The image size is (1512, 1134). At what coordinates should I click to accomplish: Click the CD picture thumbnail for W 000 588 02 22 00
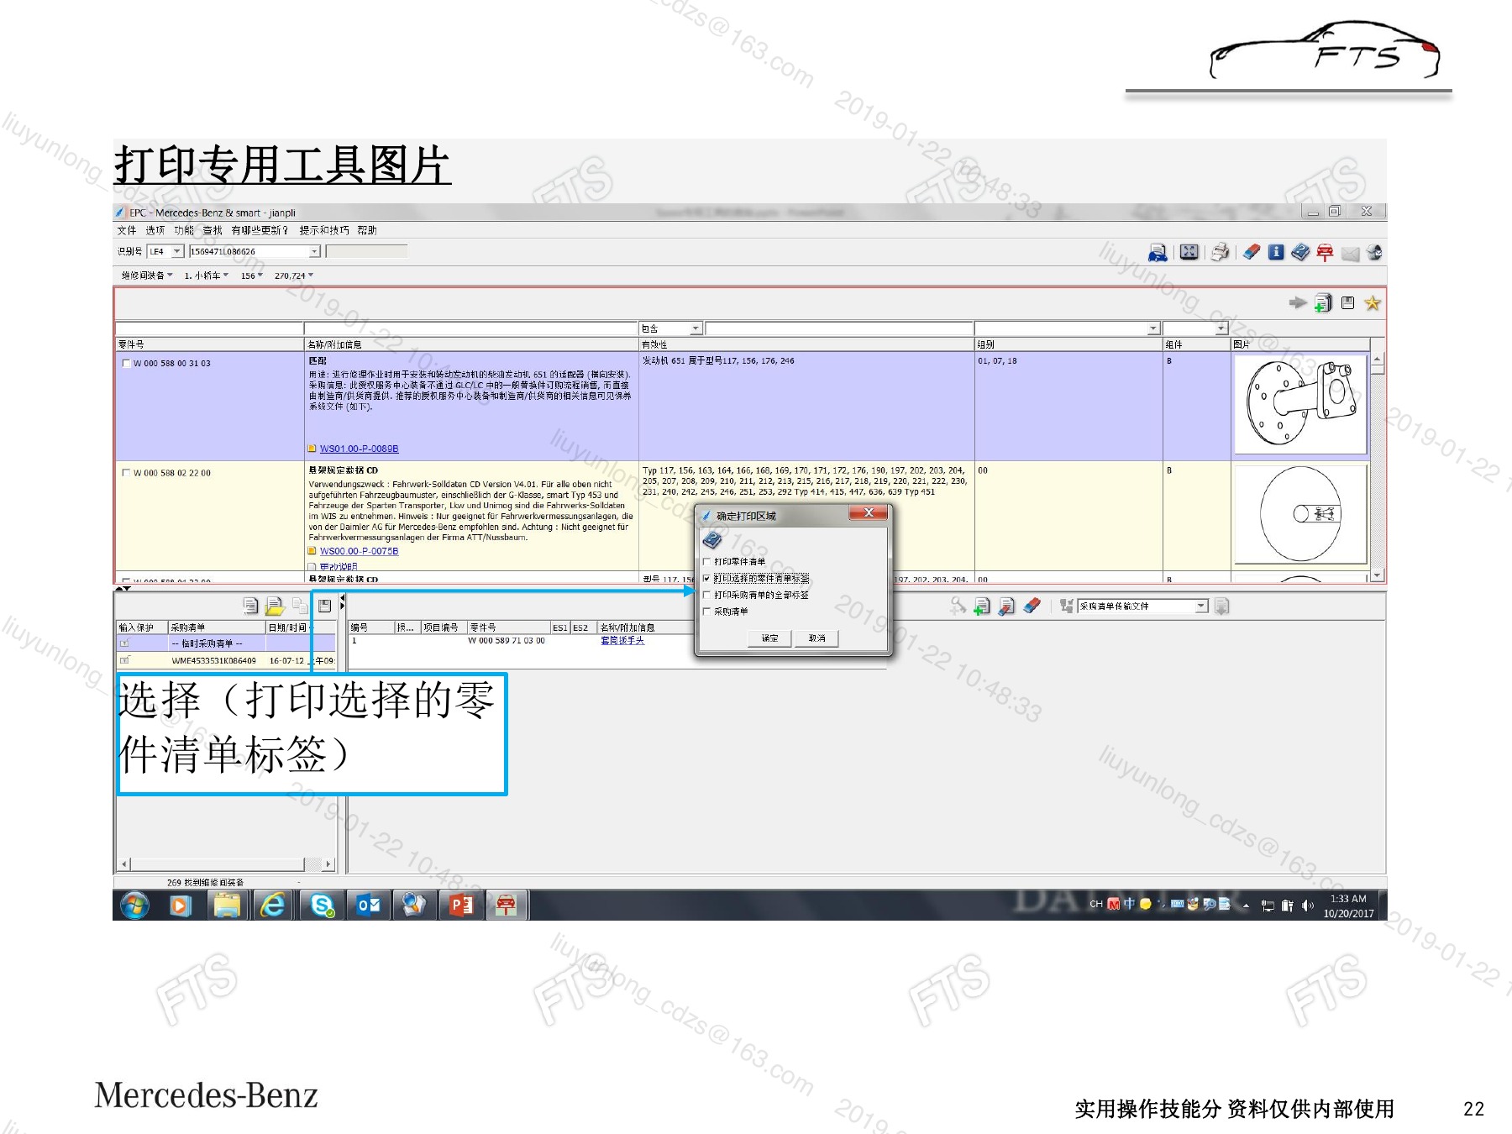tap(1300, 514)
